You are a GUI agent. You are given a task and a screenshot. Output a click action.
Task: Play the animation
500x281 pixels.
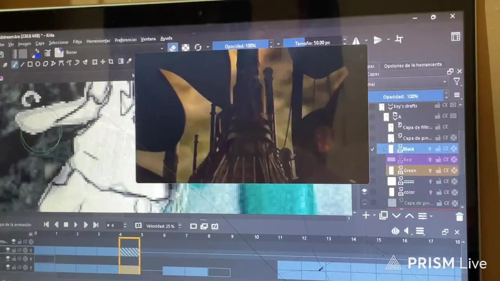point(76,225)
